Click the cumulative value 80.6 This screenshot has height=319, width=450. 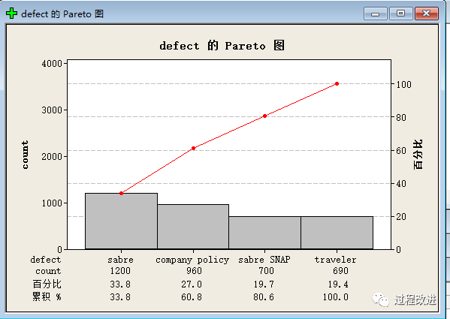264,297
